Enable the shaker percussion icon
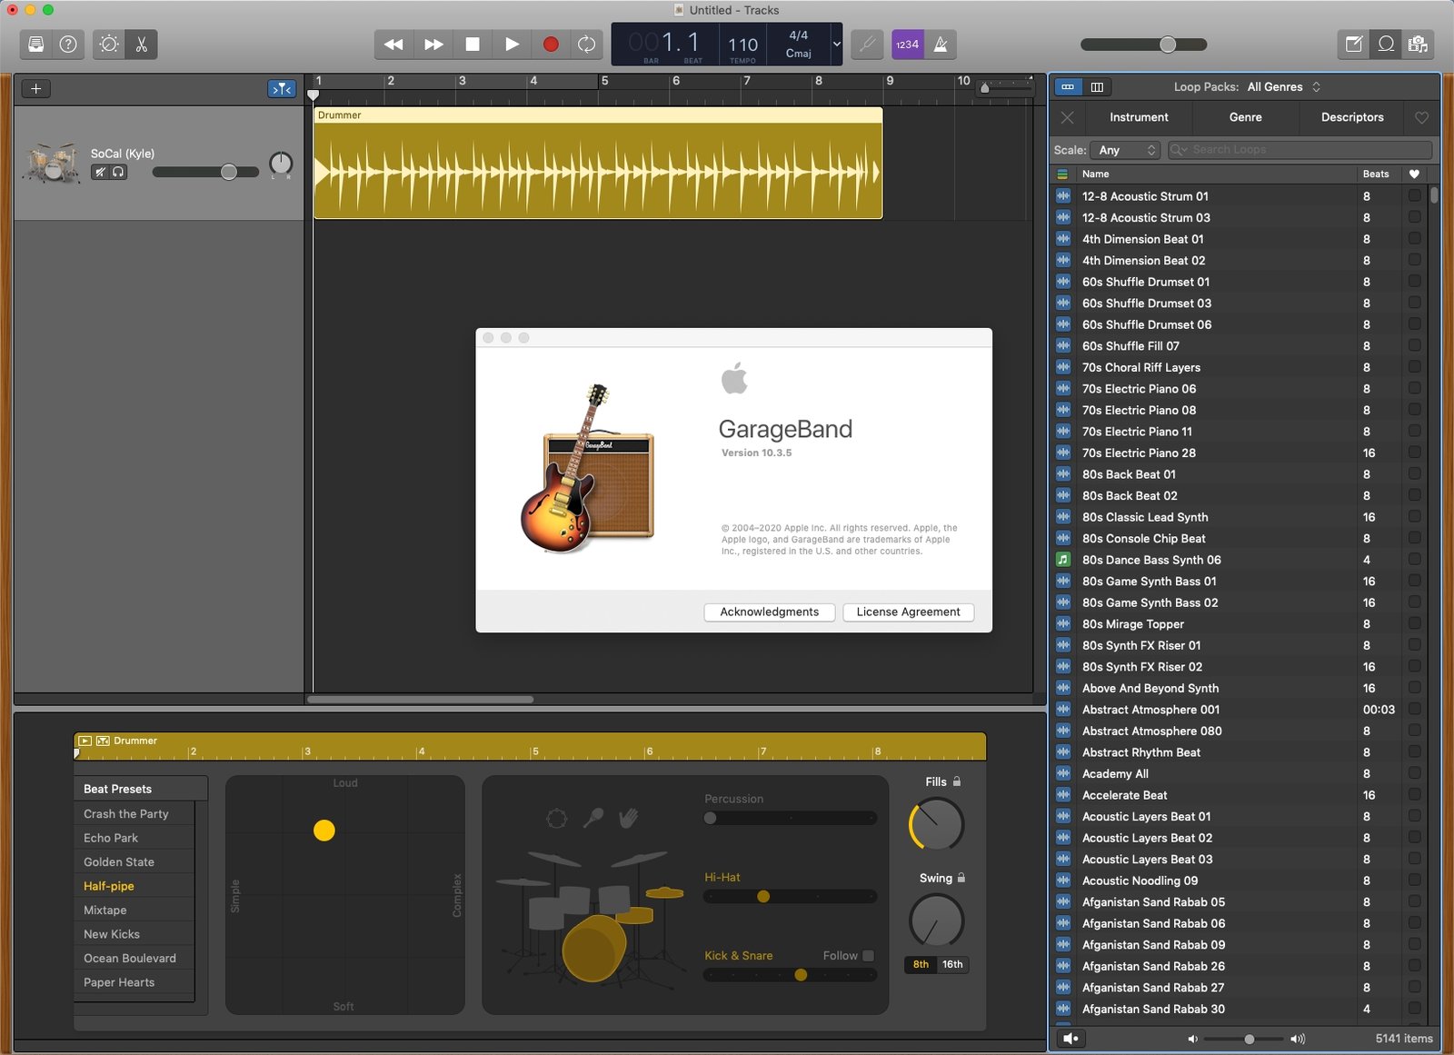The width and height of the screenshot is (1454, 1055). click(593, 819)
